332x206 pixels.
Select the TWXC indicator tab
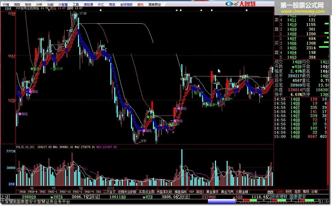point(43,192)
